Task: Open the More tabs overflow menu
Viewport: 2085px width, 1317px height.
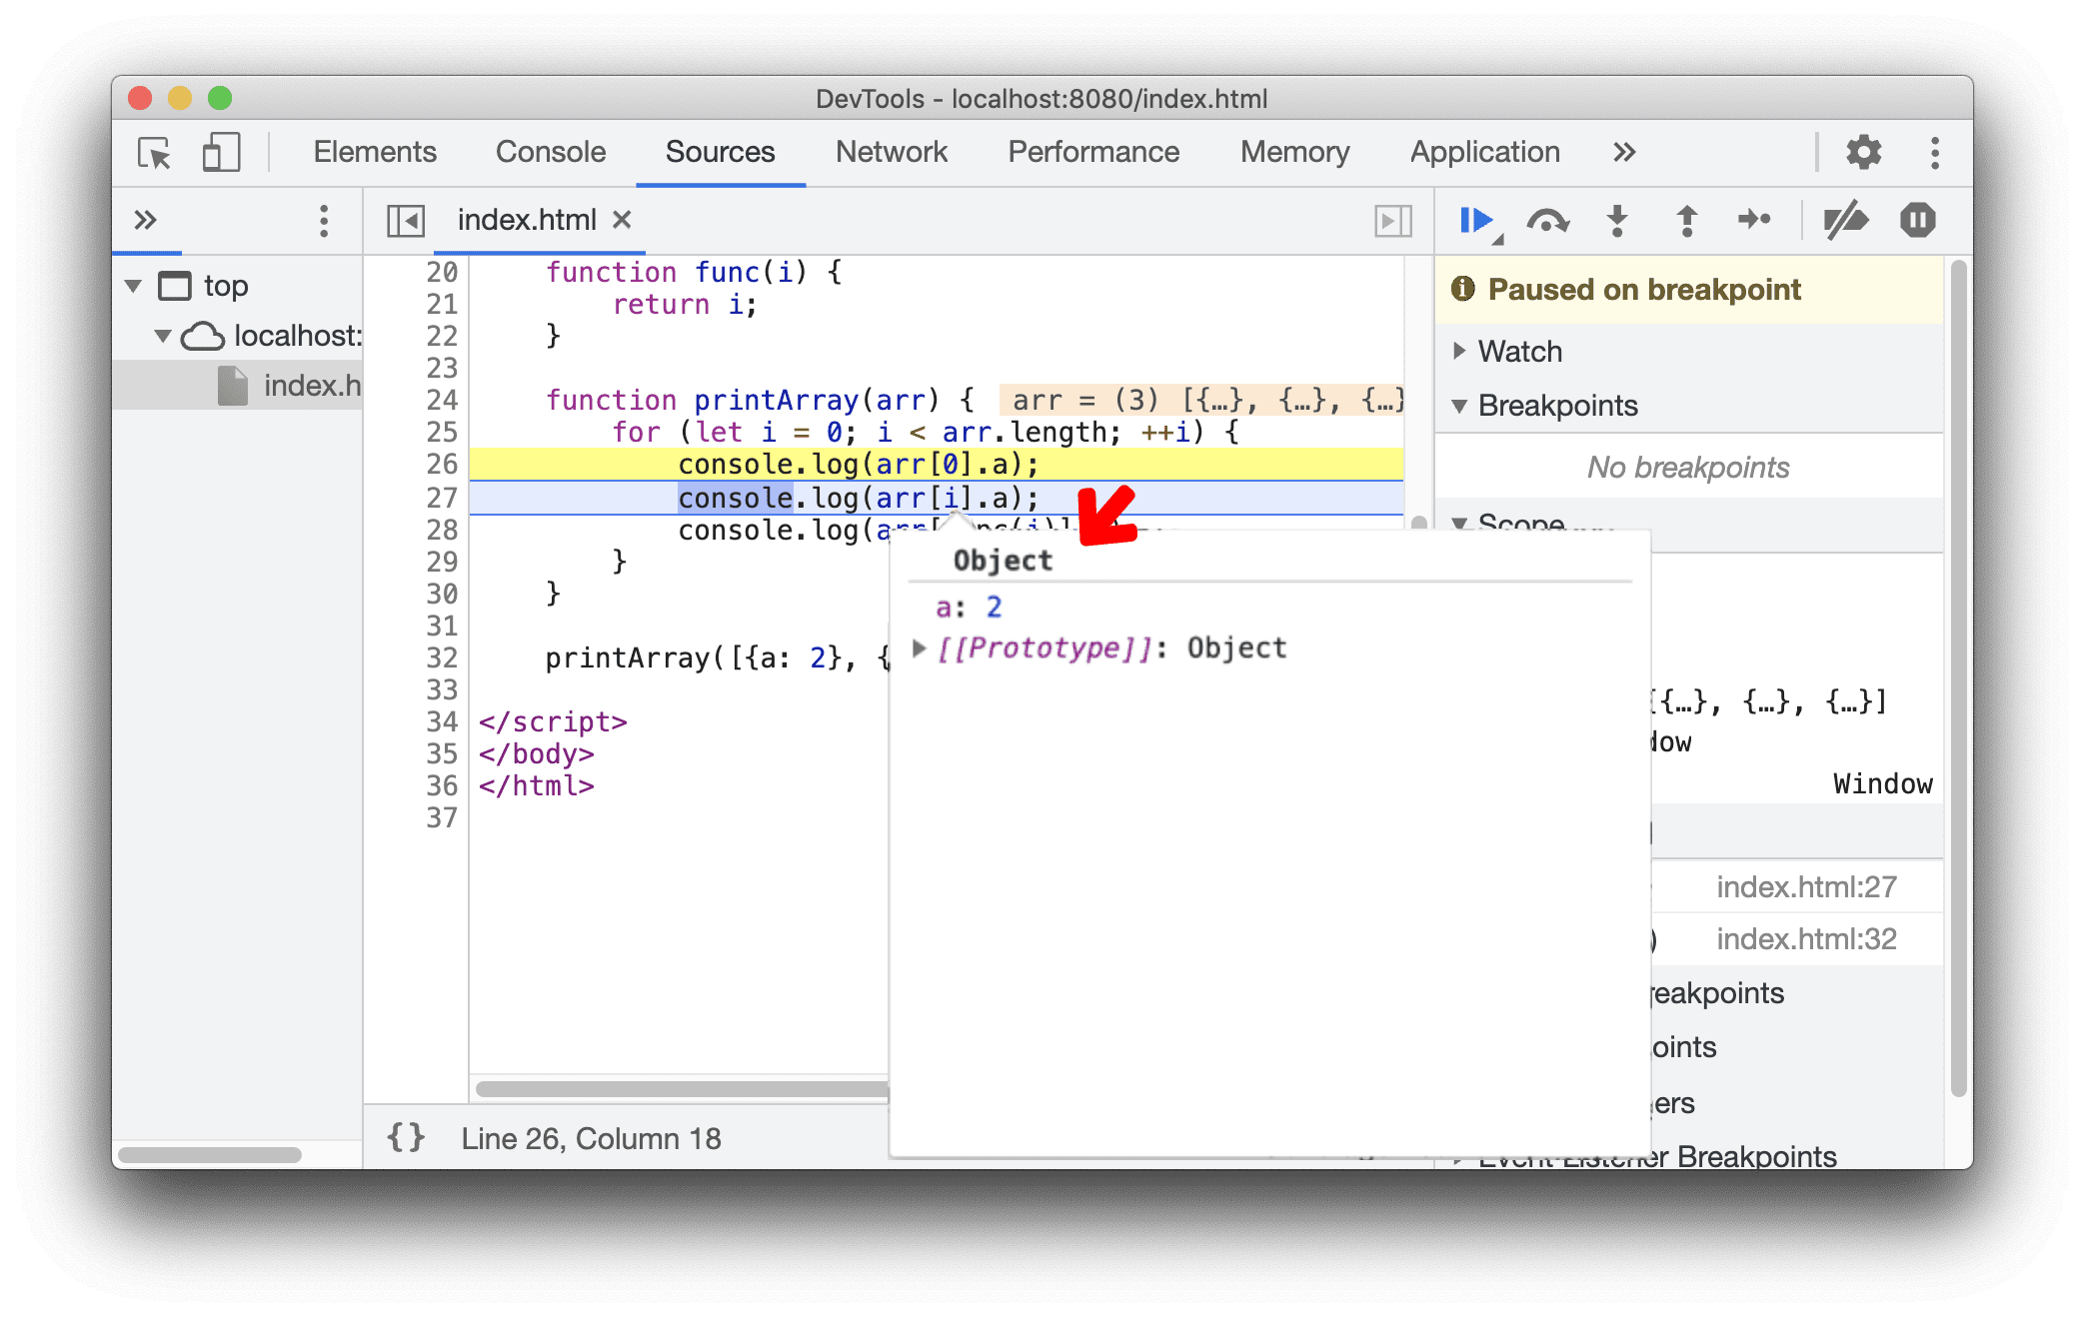Action: [1625, 152]
